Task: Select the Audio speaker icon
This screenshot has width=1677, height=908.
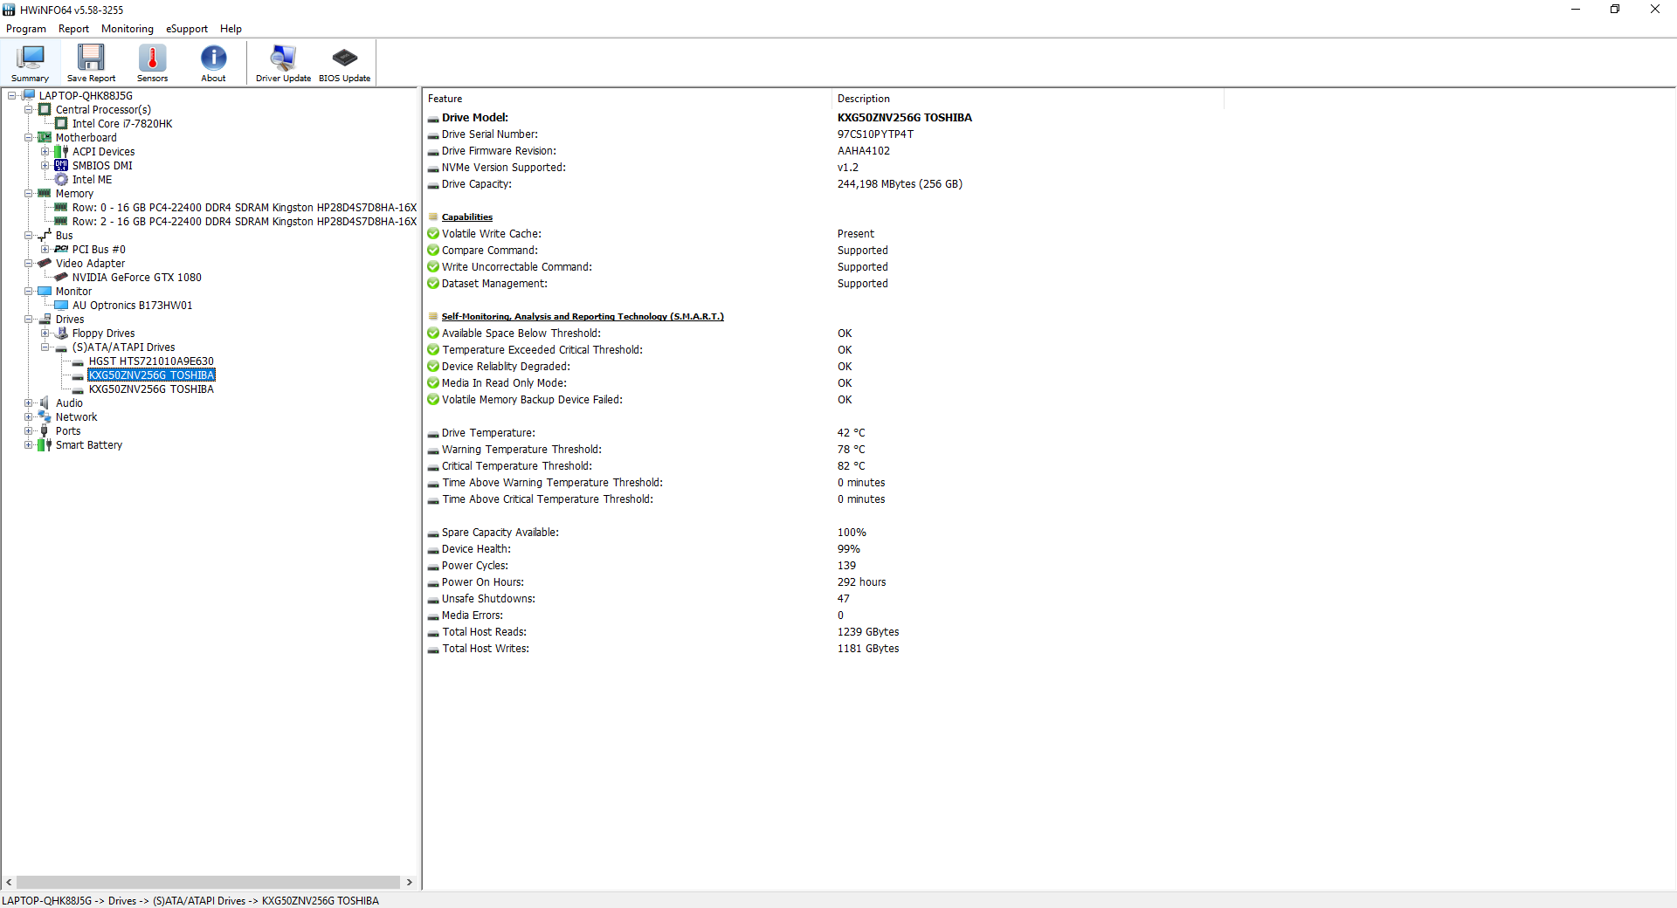Action: pyautogui.click(x=45, y=403)
